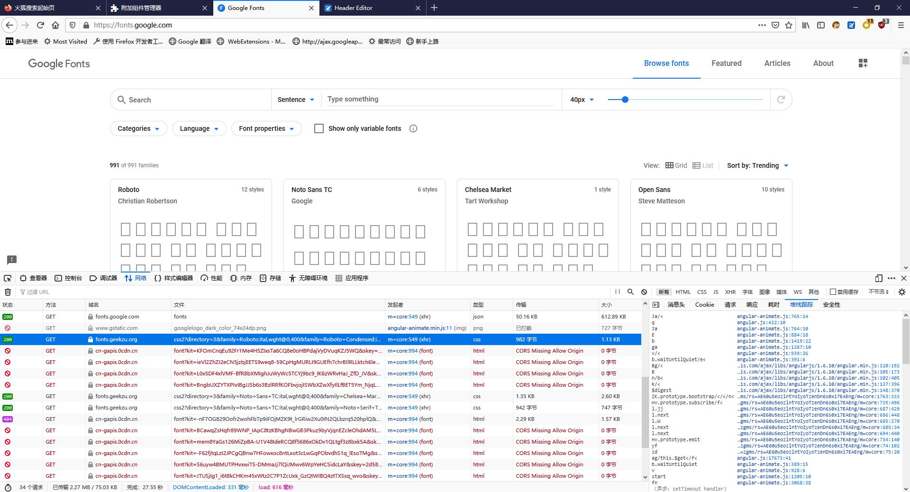Open Sort by: Trending dropdown
Viewport: 910px width, 492px height.
coord(757,165)
